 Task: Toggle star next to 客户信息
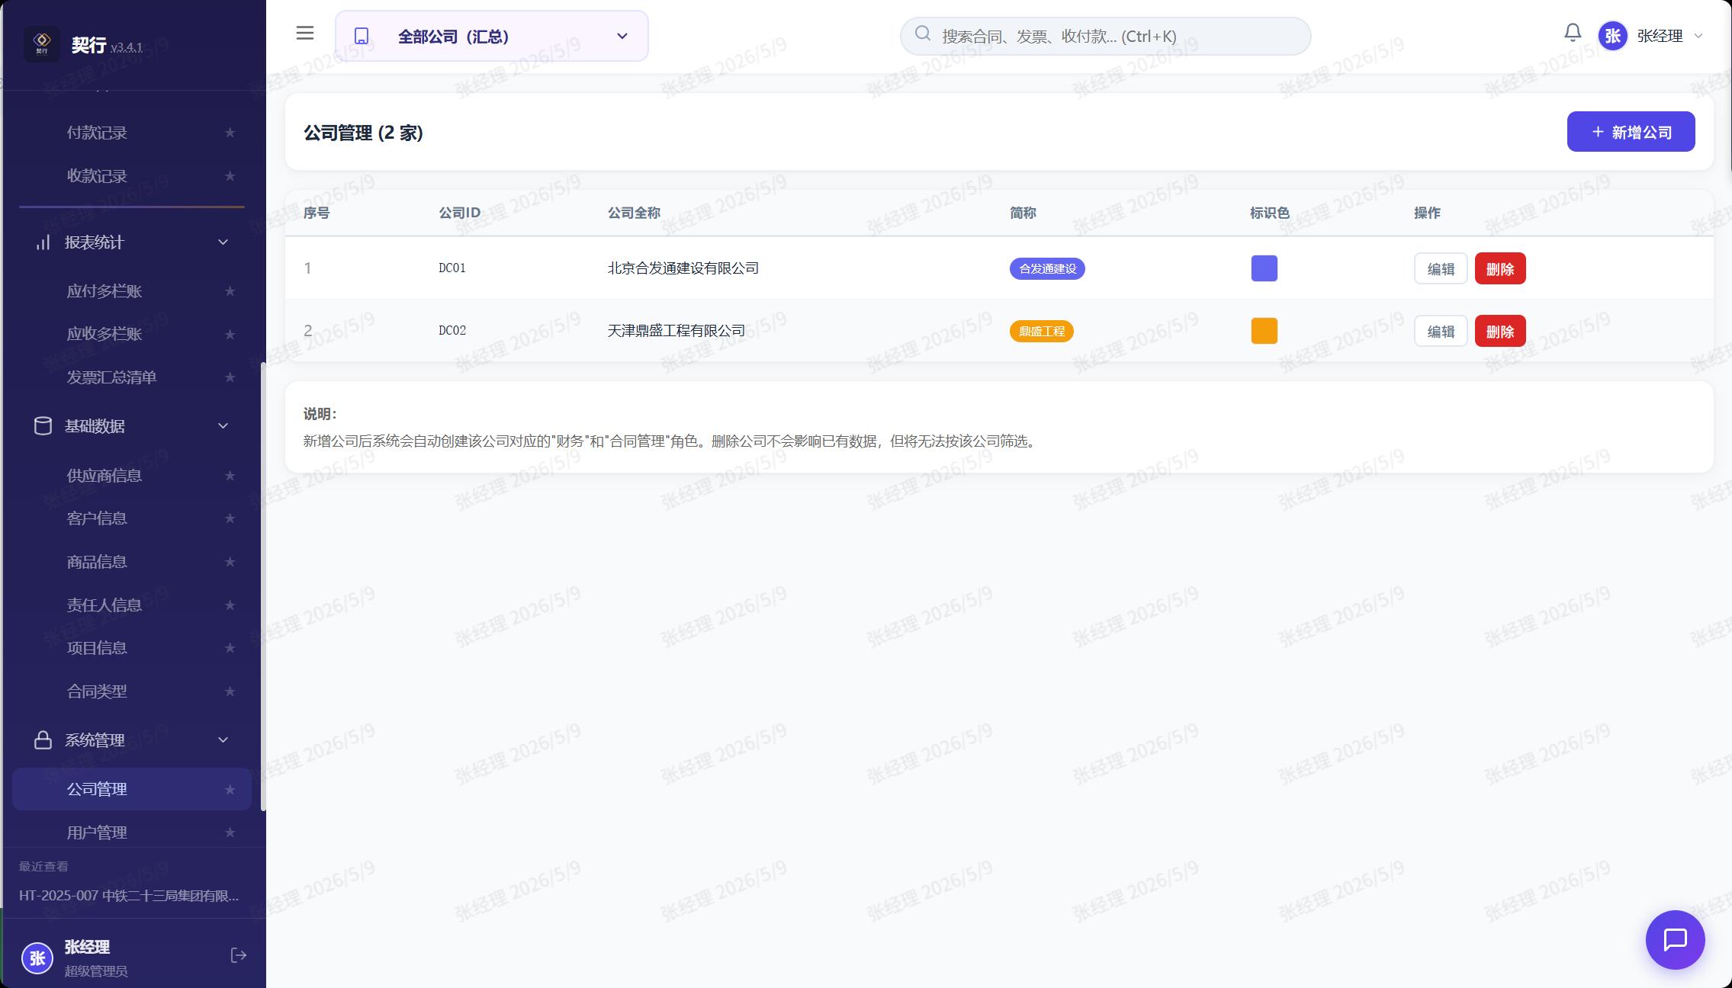point(230,518)
